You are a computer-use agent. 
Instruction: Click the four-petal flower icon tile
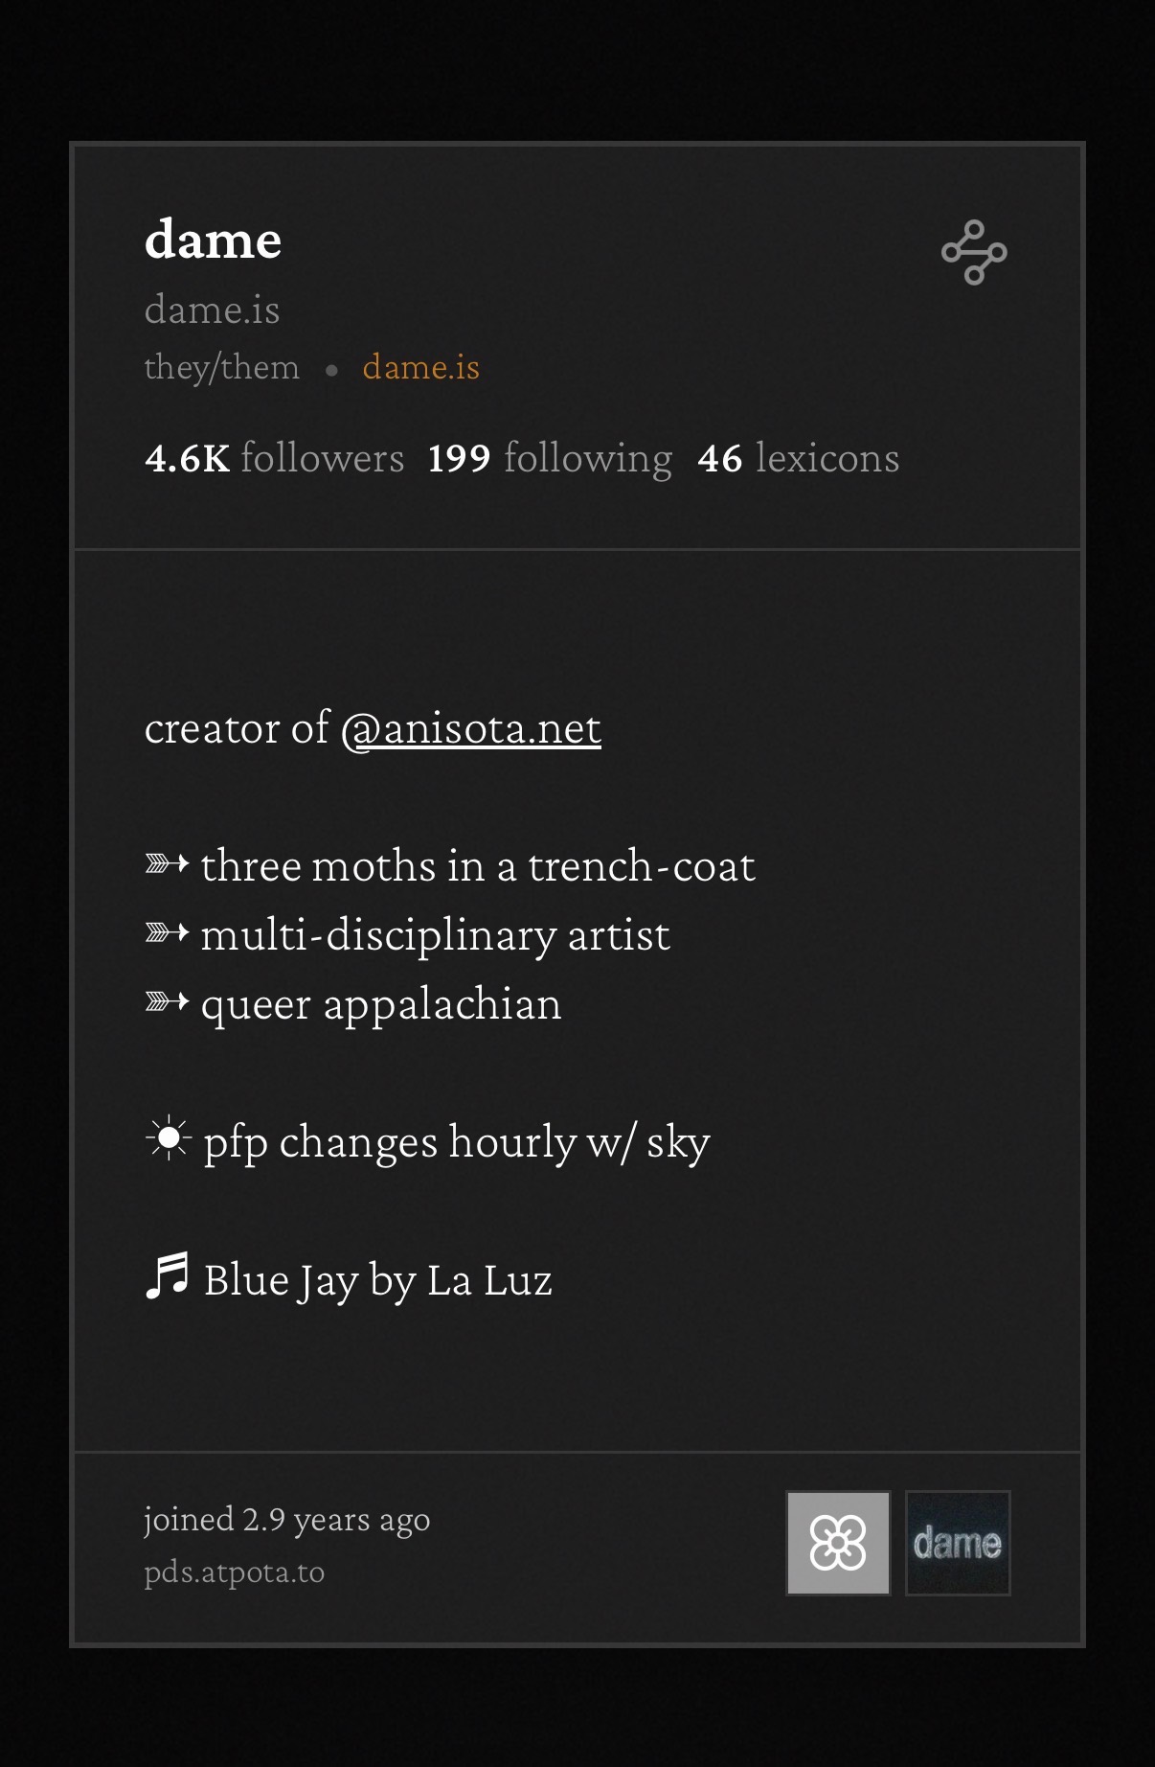838,1543
